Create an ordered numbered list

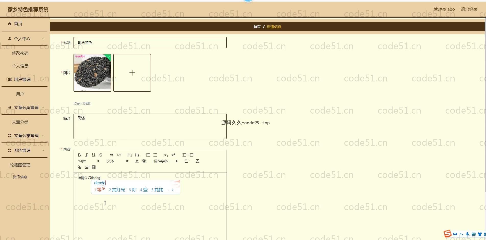click(x=148, y=155)
